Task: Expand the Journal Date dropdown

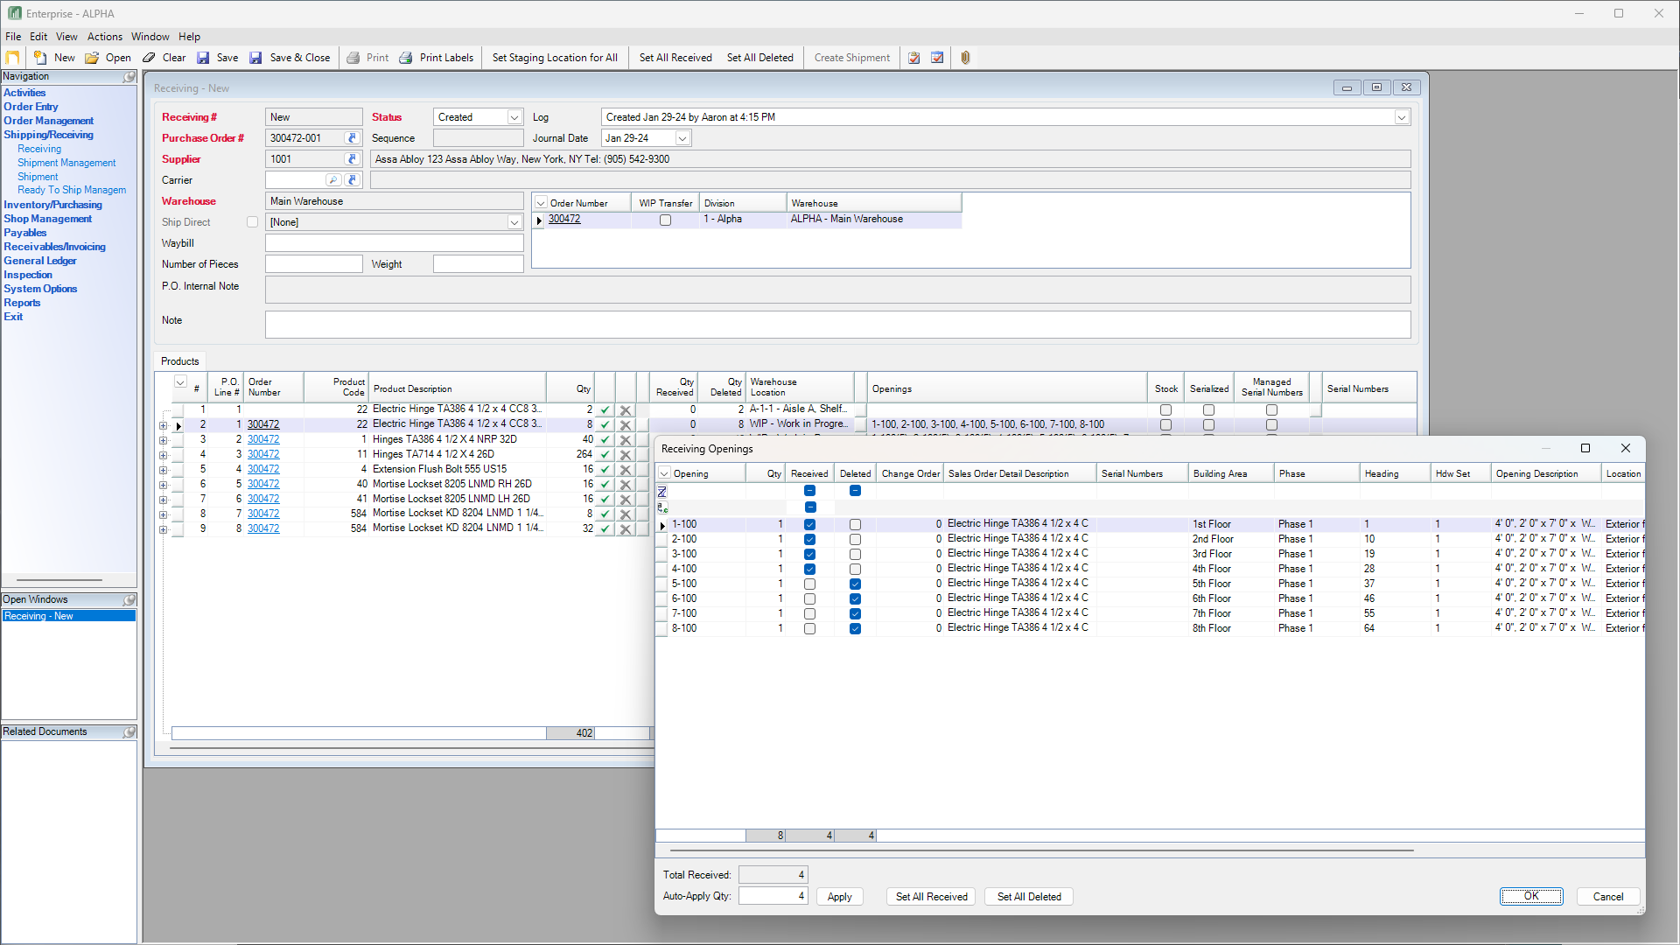Action: [682, 138]
